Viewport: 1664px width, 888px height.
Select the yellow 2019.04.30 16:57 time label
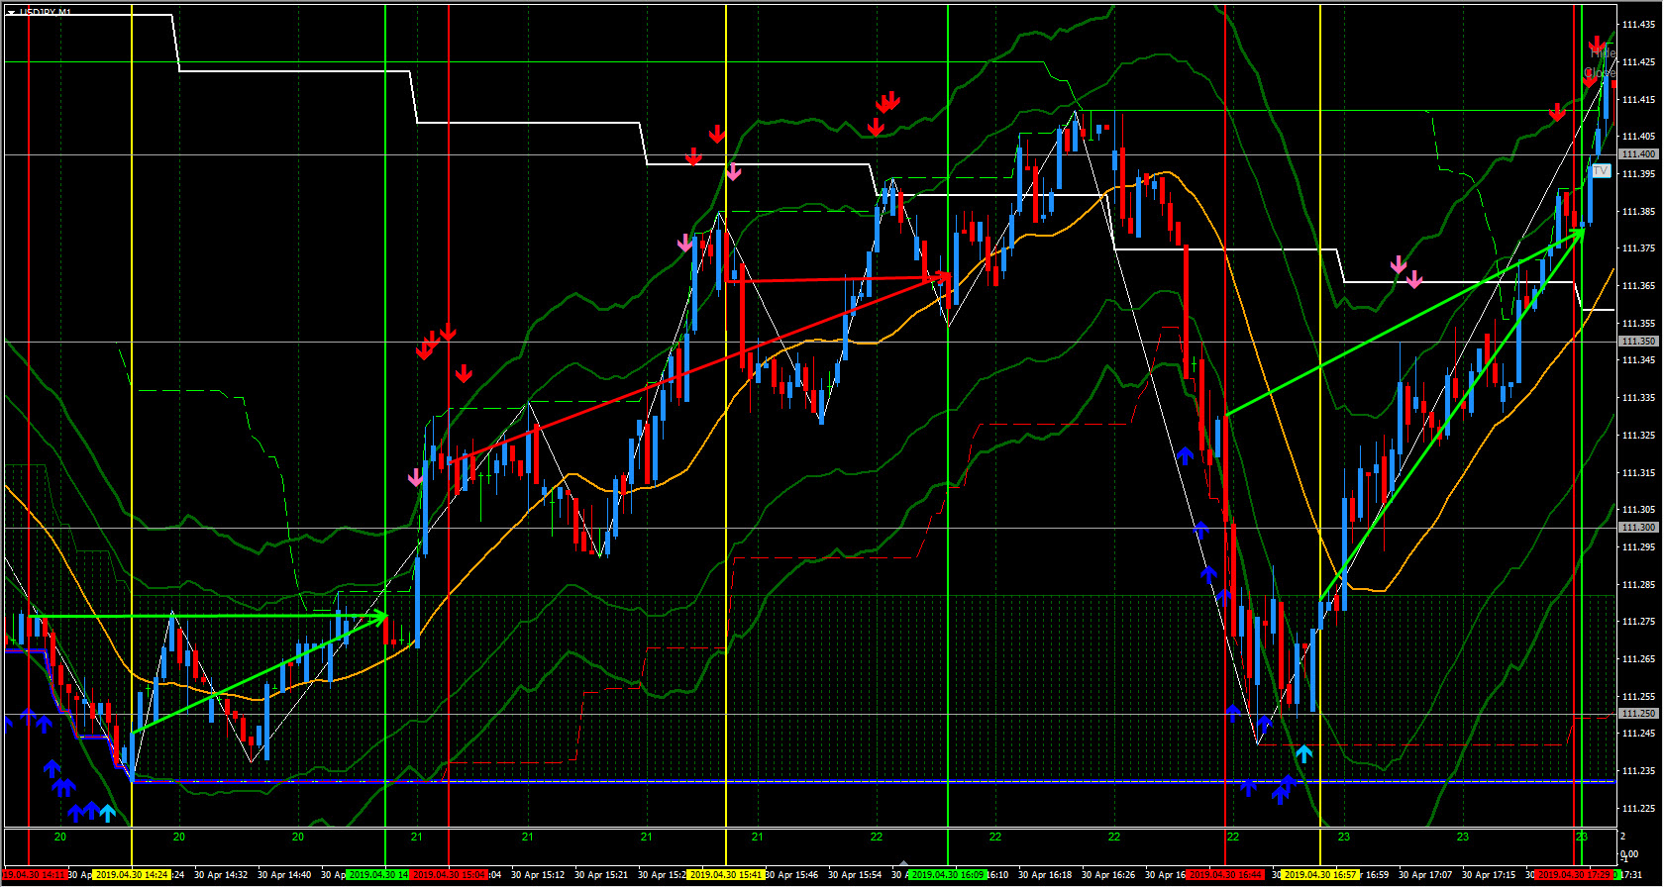click(x=1320, y=875)
